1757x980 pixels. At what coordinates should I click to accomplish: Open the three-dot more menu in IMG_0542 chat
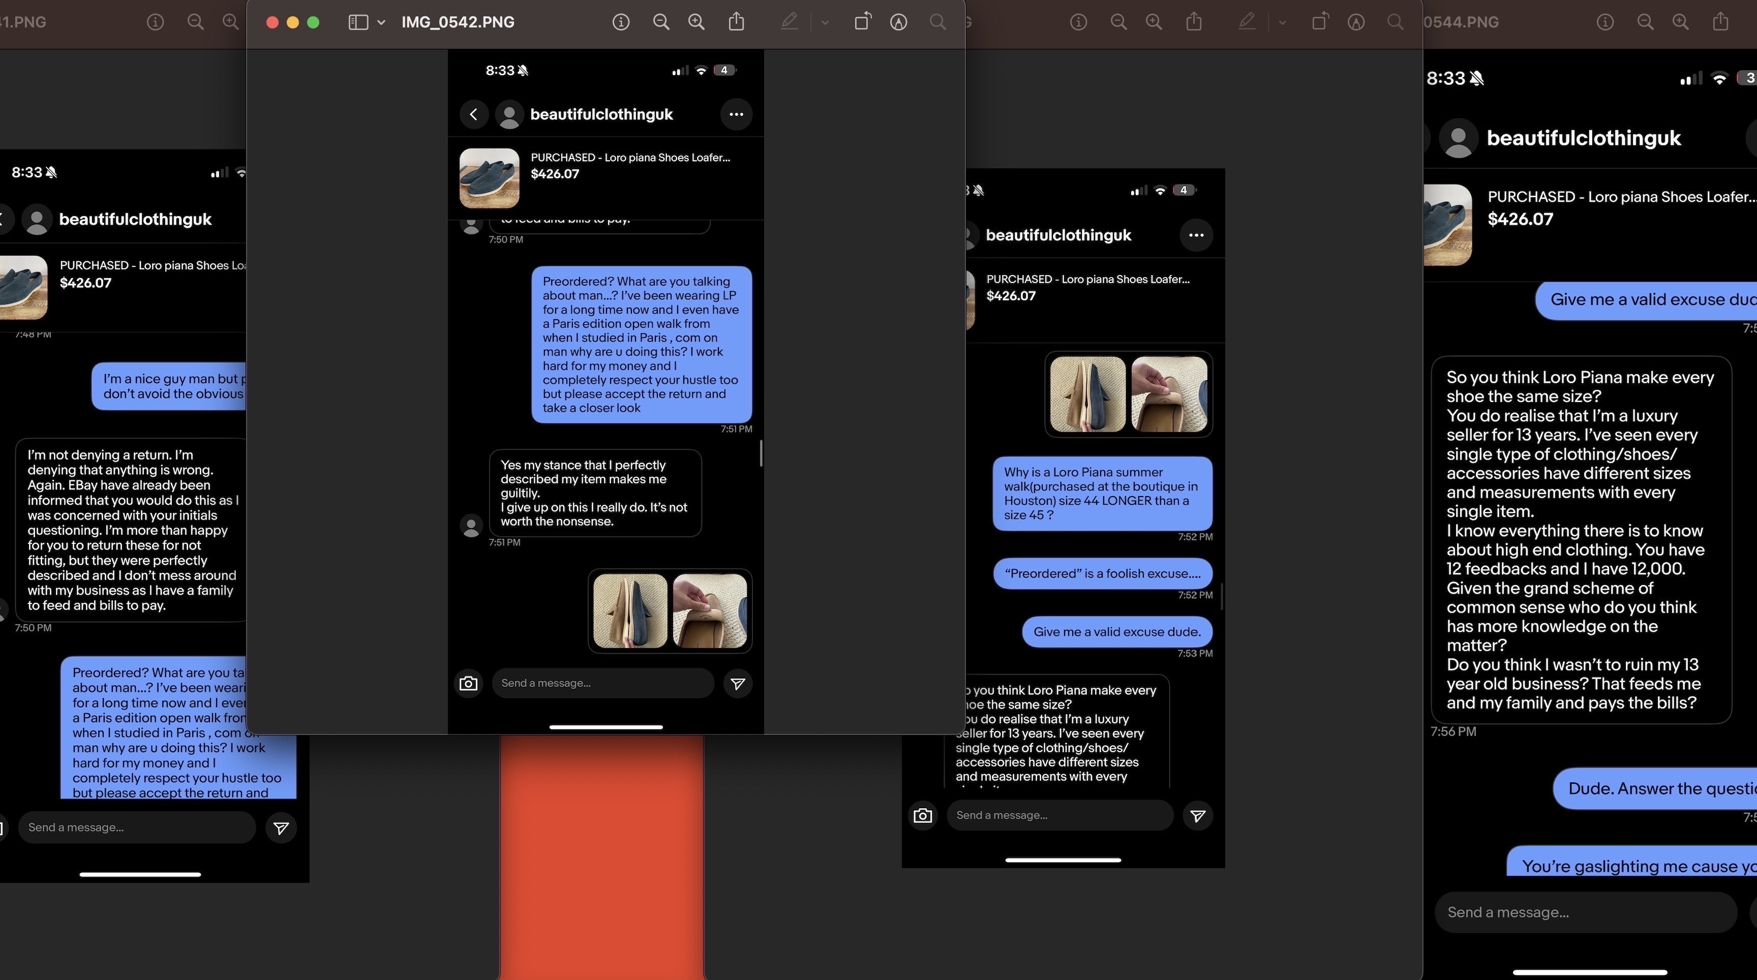click(x=736, y=114)
